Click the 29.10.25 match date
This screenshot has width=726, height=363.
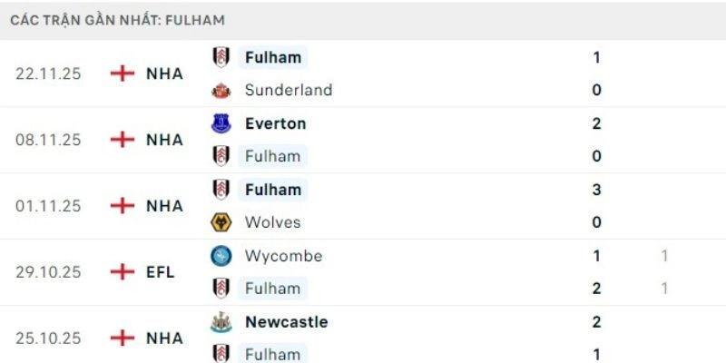(48, 271)
